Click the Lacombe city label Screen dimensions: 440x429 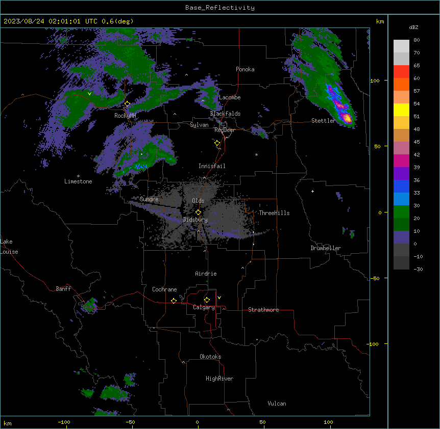pos(230,97)
